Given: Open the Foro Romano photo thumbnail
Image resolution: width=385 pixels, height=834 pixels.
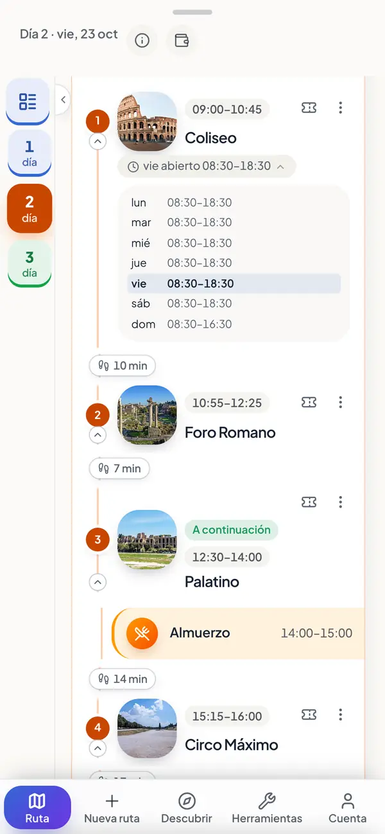Looking at the screenshot, I should (x=147, y=415).
